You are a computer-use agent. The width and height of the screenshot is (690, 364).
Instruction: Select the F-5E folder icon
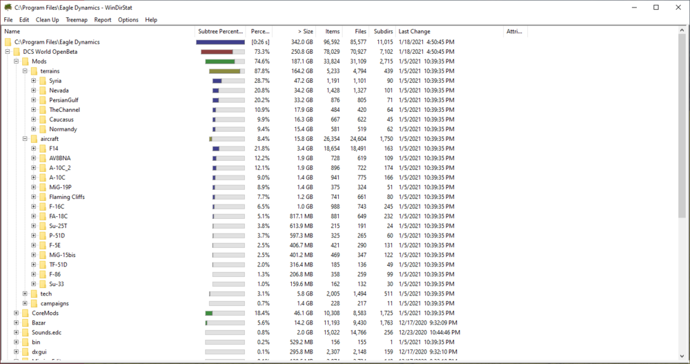(x=43, y=245)
